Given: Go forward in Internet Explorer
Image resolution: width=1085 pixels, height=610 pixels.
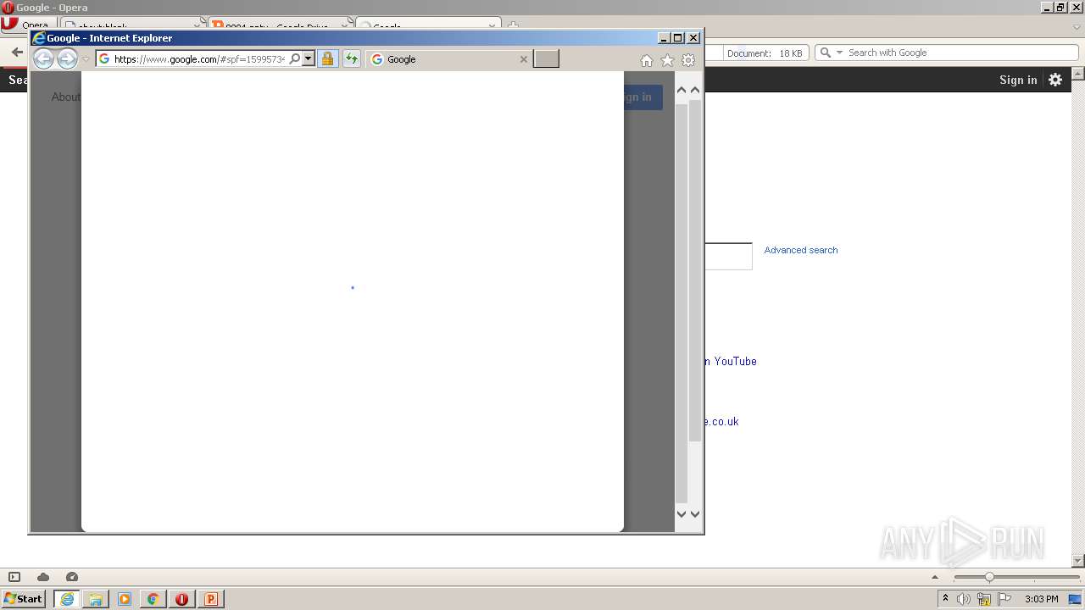Looking at the screenshot, I should 67,58.
